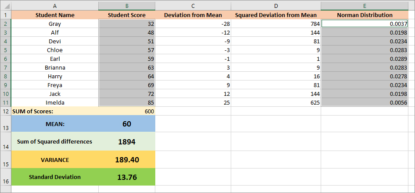Click the "Norman Distribution" header cell
This screenshot has width=415, height=193.
click(365, 15)
